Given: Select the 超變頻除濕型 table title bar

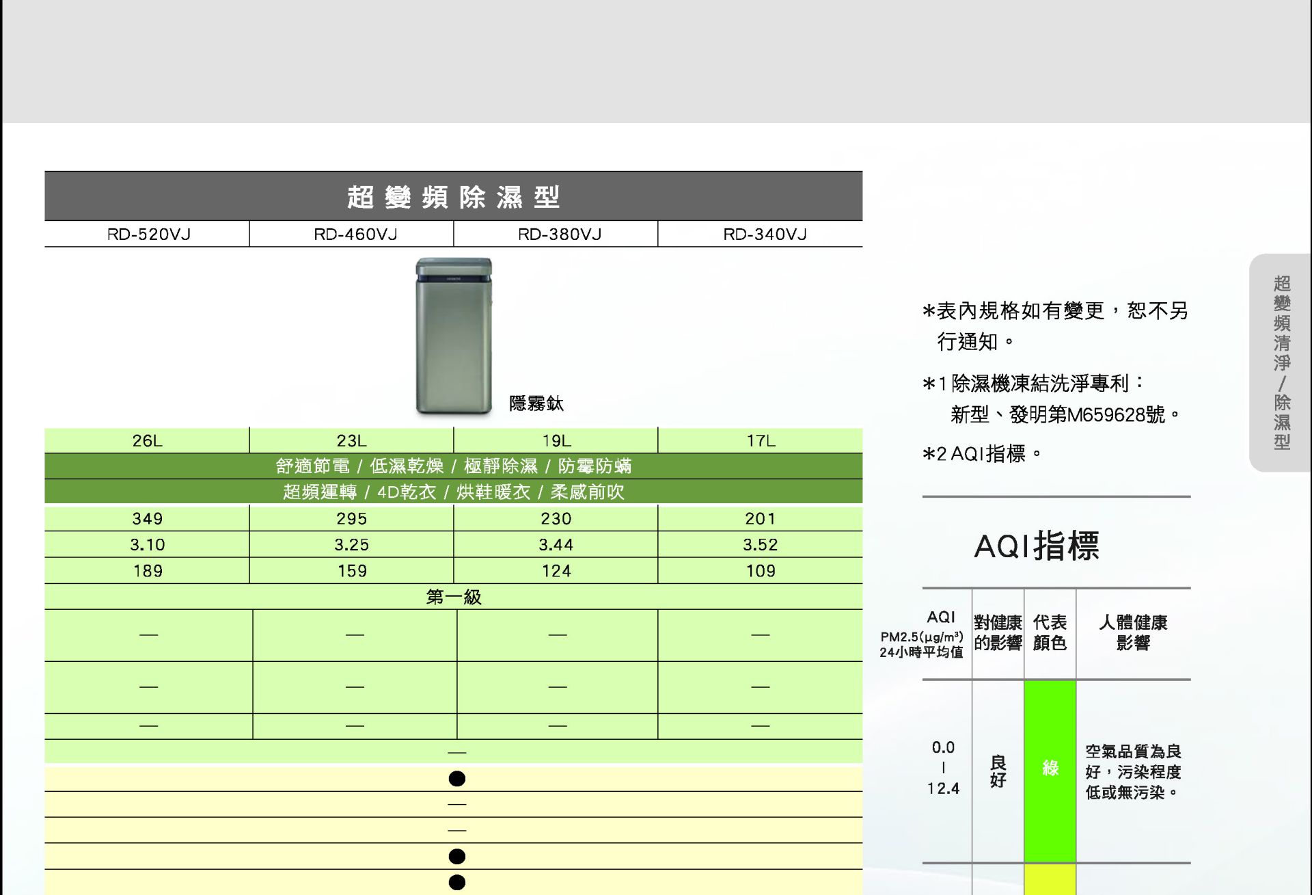Looking at the screenshot, I should [453, 197].
